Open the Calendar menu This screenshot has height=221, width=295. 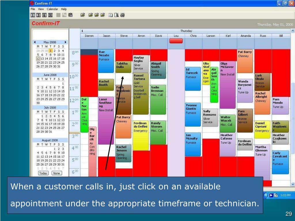click(52, 9)
